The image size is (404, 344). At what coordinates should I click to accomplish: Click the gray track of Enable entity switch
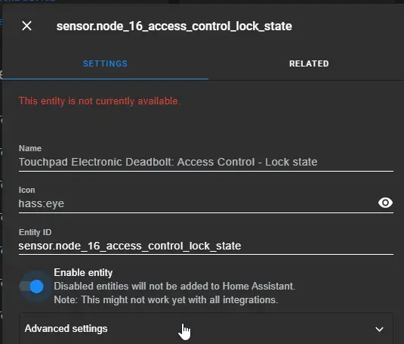(24, 287)
